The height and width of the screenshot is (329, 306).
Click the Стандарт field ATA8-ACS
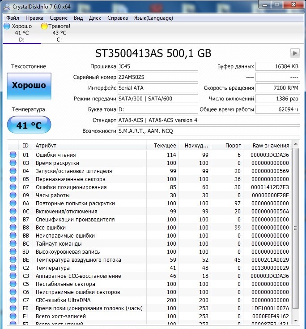pyautogui.click(x=209, y=120)
